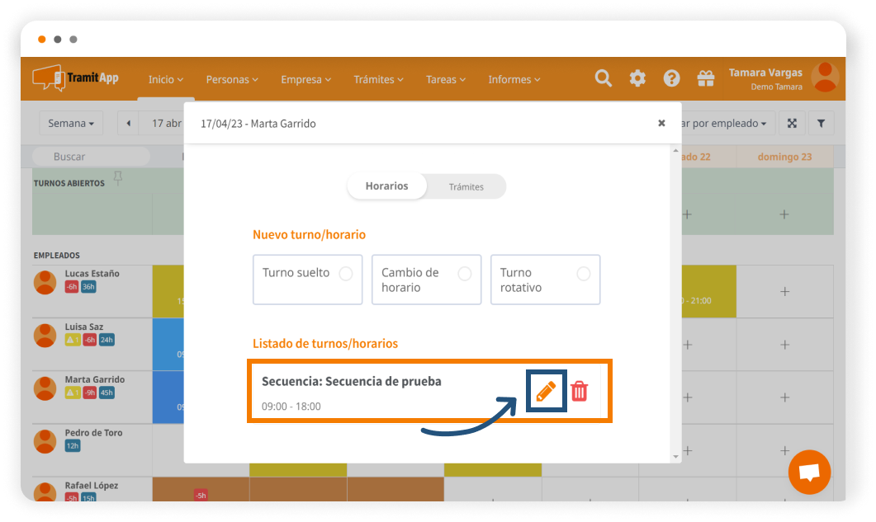Switch to the Trámites tab in dialog

coord(466,187)
